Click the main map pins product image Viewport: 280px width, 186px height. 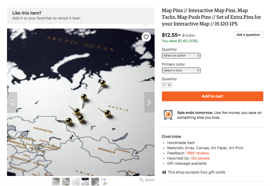click(x=81, y=102)
